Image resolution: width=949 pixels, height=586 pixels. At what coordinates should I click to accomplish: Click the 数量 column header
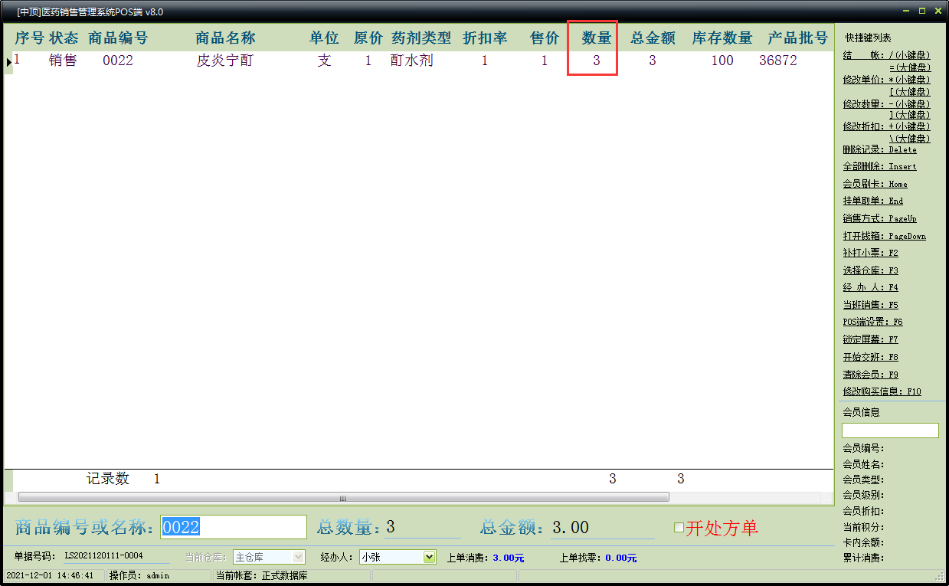(x=597, y=38)
